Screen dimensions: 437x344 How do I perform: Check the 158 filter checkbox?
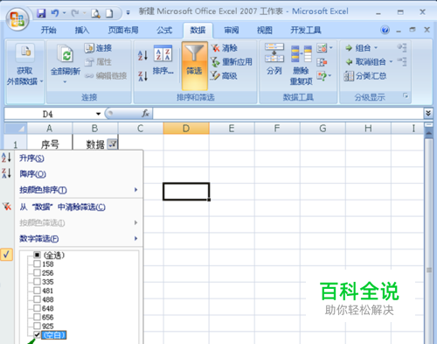pos(37,264)
